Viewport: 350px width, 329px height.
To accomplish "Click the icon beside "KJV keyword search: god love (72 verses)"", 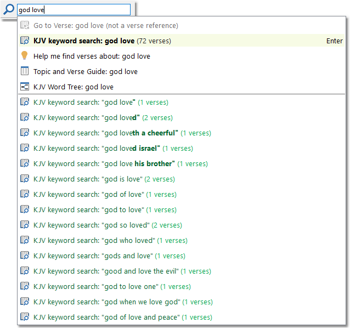I will (x=25, y=41).
